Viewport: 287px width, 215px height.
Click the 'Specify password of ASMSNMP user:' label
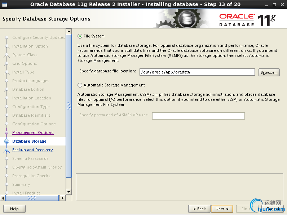(x=114, y=115)
